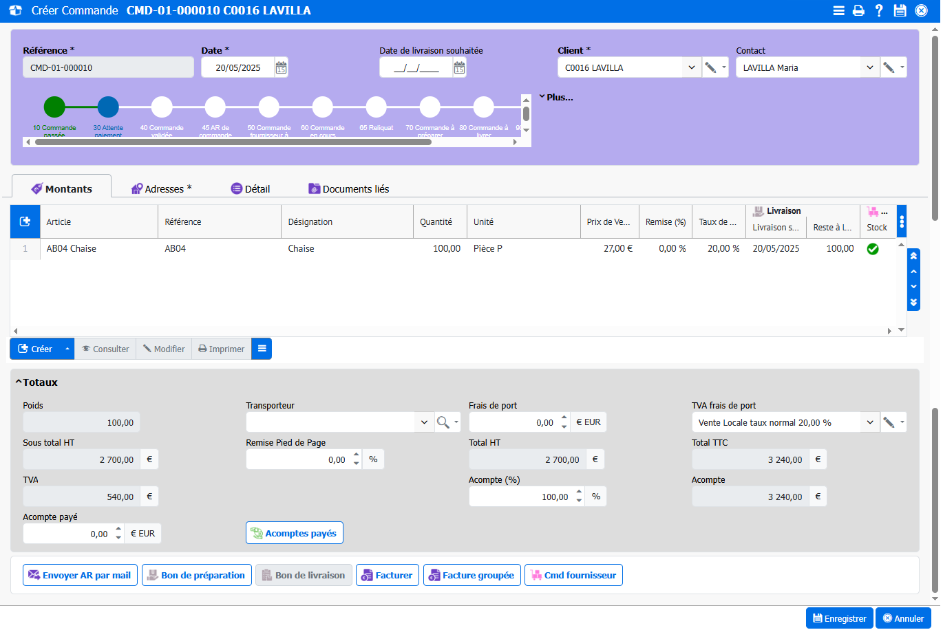
Task: Click the save disk icon in header
Action: point(900,10)
